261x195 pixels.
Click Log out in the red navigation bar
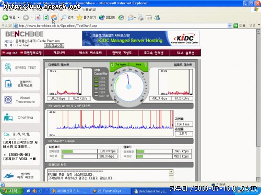pyautogui.click(x=10, y=53)
